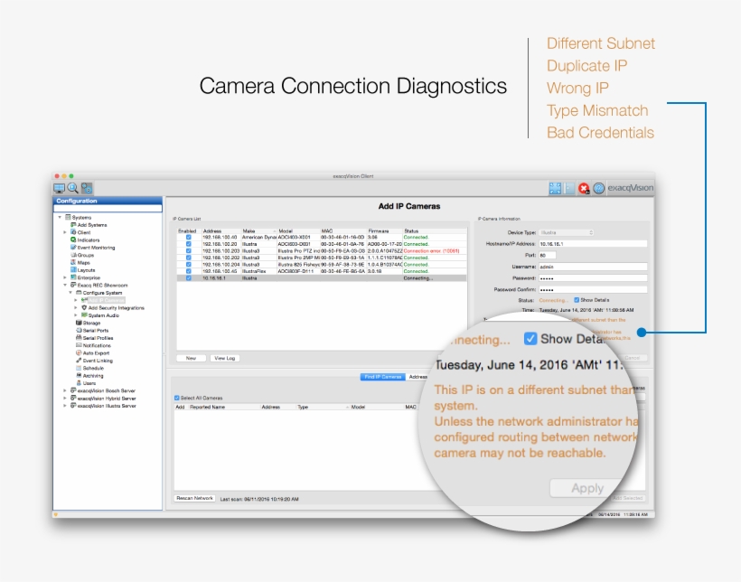Click the red X toolbar icon
This screenshot has height=582, width=741.
point(584,188)
